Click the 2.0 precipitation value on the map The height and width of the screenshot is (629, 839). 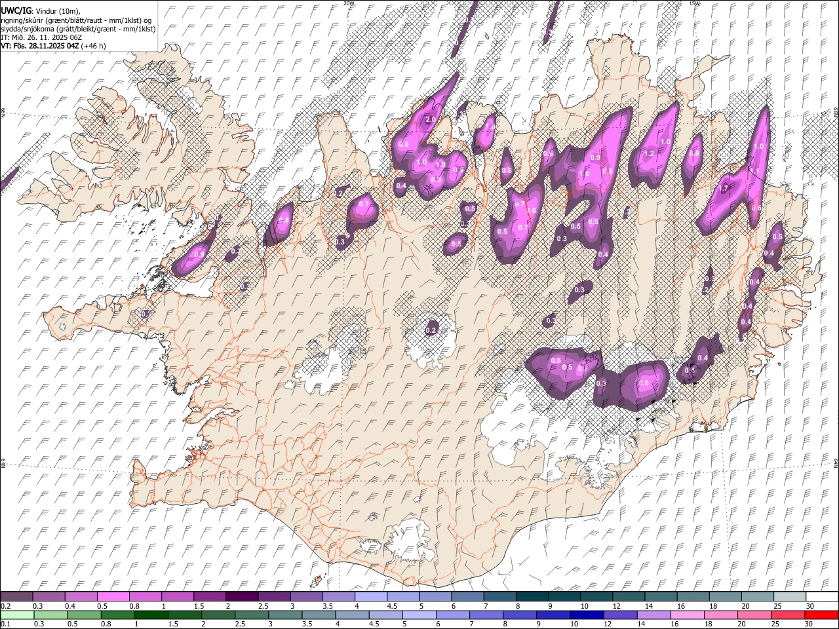coord(431,120)
